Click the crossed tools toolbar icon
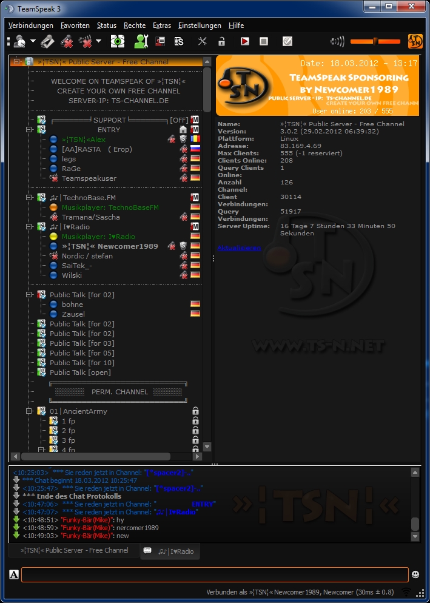The height and width of the screenshot is (603, 430). click(x=203, y=41)
